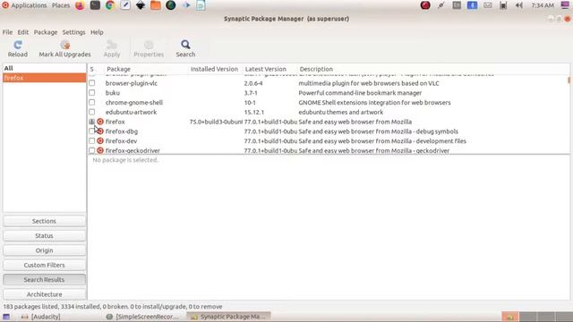Launch Firefox from the top panel

click(x=80, y=5)
